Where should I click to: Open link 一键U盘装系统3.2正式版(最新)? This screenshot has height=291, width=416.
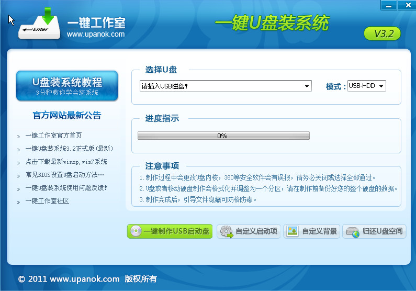coord(69,149)
